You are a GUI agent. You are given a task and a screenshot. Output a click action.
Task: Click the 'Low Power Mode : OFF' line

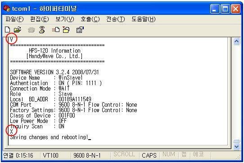(38, 121)
